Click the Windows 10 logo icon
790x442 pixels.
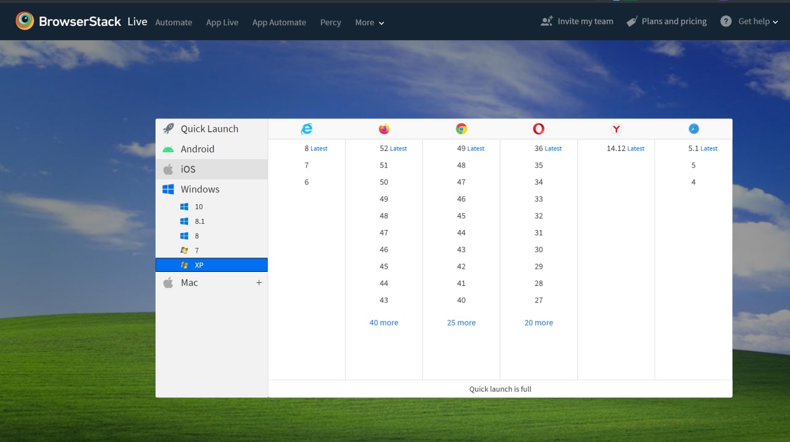(184, 207)
